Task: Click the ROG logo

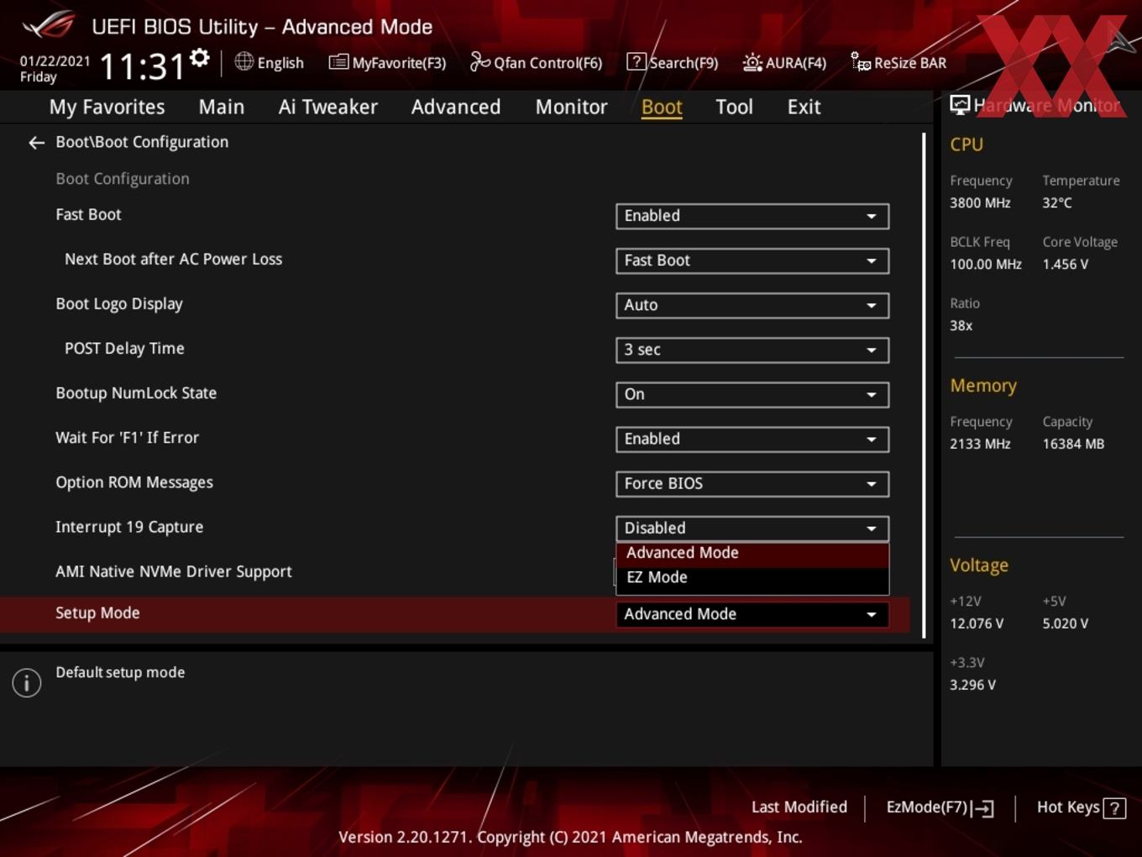Action: pos(49,25)
